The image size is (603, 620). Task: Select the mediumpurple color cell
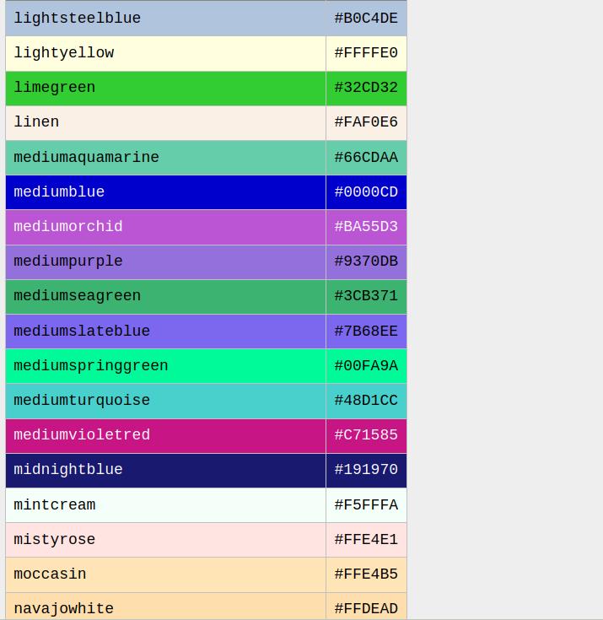click(68, 261)
